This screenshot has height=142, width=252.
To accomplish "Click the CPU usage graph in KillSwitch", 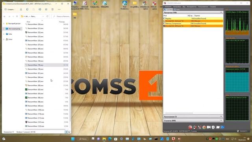I will [x=237, y=23].
